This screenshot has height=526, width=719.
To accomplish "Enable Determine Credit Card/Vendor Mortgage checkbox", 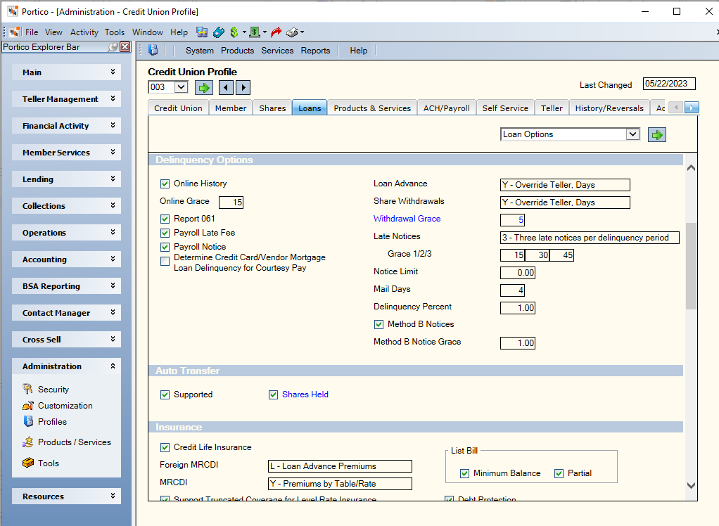I will tap(165, 261).
